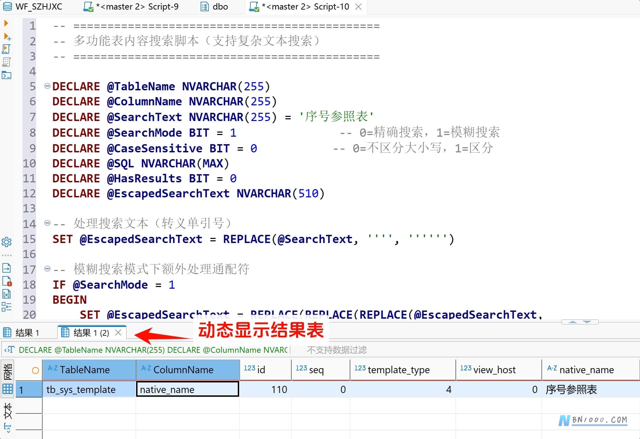Select row number 1 header
The image size is (640, 439).
[x=29, y=389]
